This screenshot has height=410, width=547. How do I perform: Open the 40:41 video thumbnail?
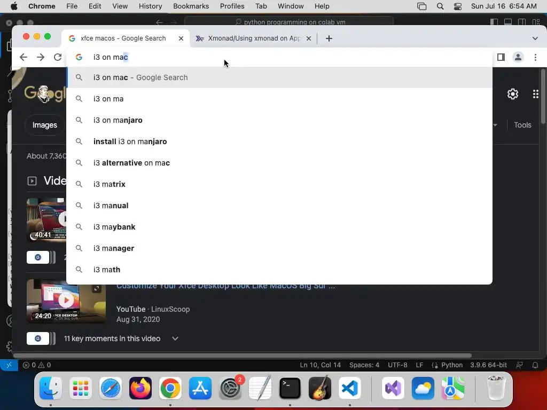46,220
